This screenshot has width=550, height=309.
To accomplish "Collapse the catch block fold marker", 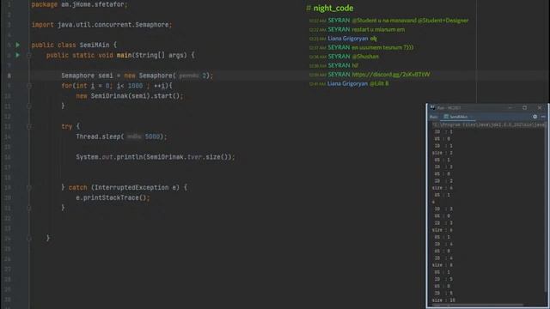I will pos(29,187).
